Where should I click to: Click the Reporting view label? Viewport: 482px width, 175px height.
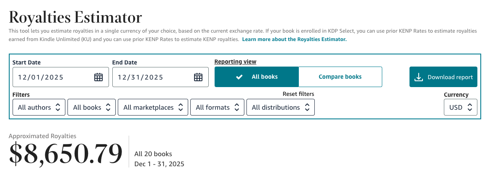click(235, 62)
